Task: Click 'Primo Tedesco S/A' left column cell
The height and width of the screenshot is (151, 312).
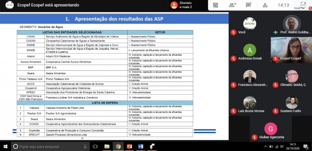Action: (31, 79)
